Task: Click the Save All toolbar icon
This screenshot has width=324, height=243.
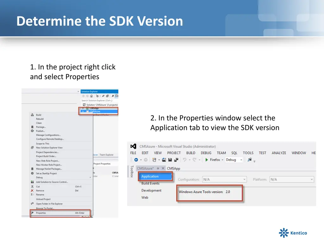Action: click(x=176, y=160)
